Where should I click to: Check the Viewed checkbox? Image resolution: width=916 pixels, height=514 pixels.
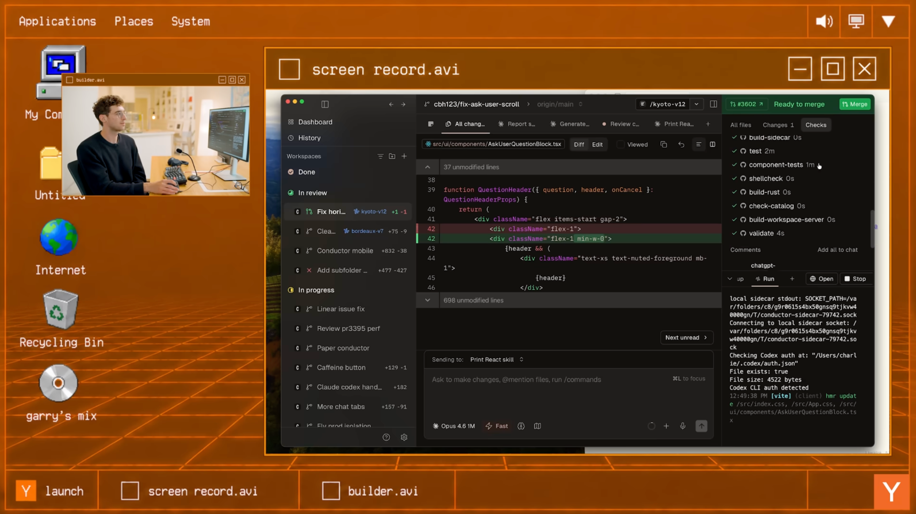(621, 145)
